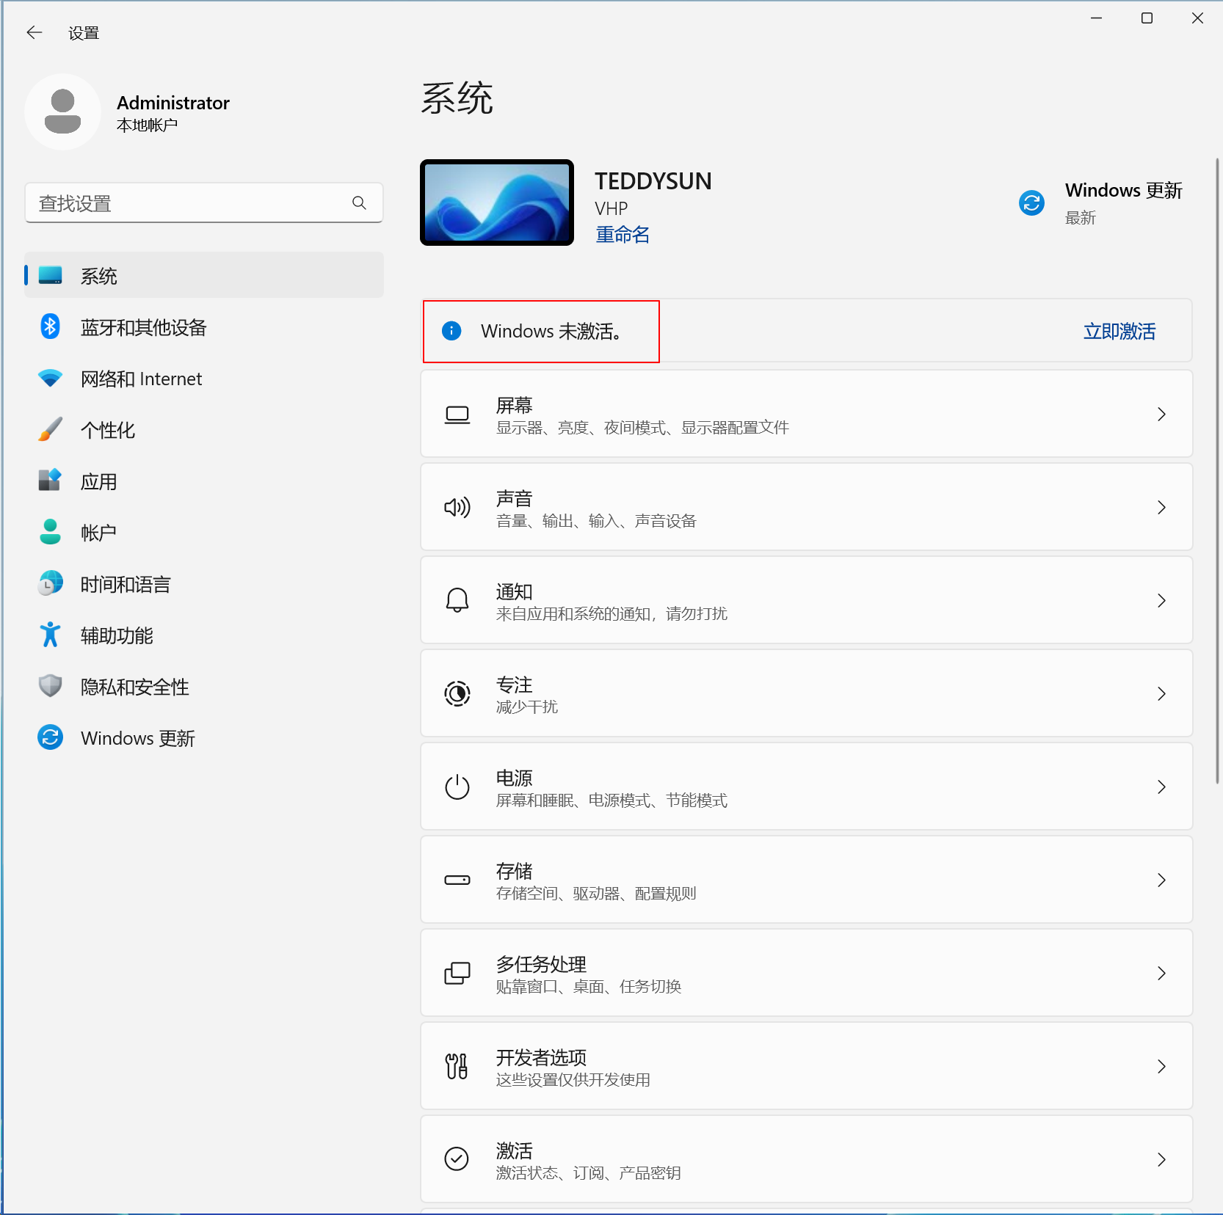Click the 隐私和安全性 shield icon
This screenshot has height=1215, width=1223.
[50, 686]
